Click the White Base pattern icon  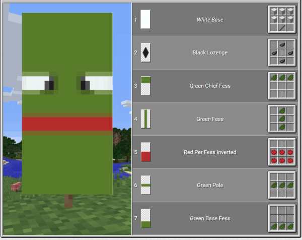(x=145, y=20)
